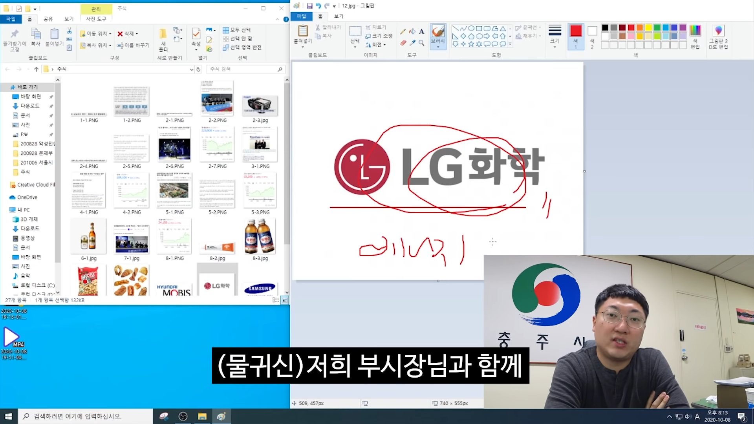Viewport: 754px width, 424px height.
Task: Select the Pencil tool in Paint
Action: pyautogui.click(x=403, y=31)
